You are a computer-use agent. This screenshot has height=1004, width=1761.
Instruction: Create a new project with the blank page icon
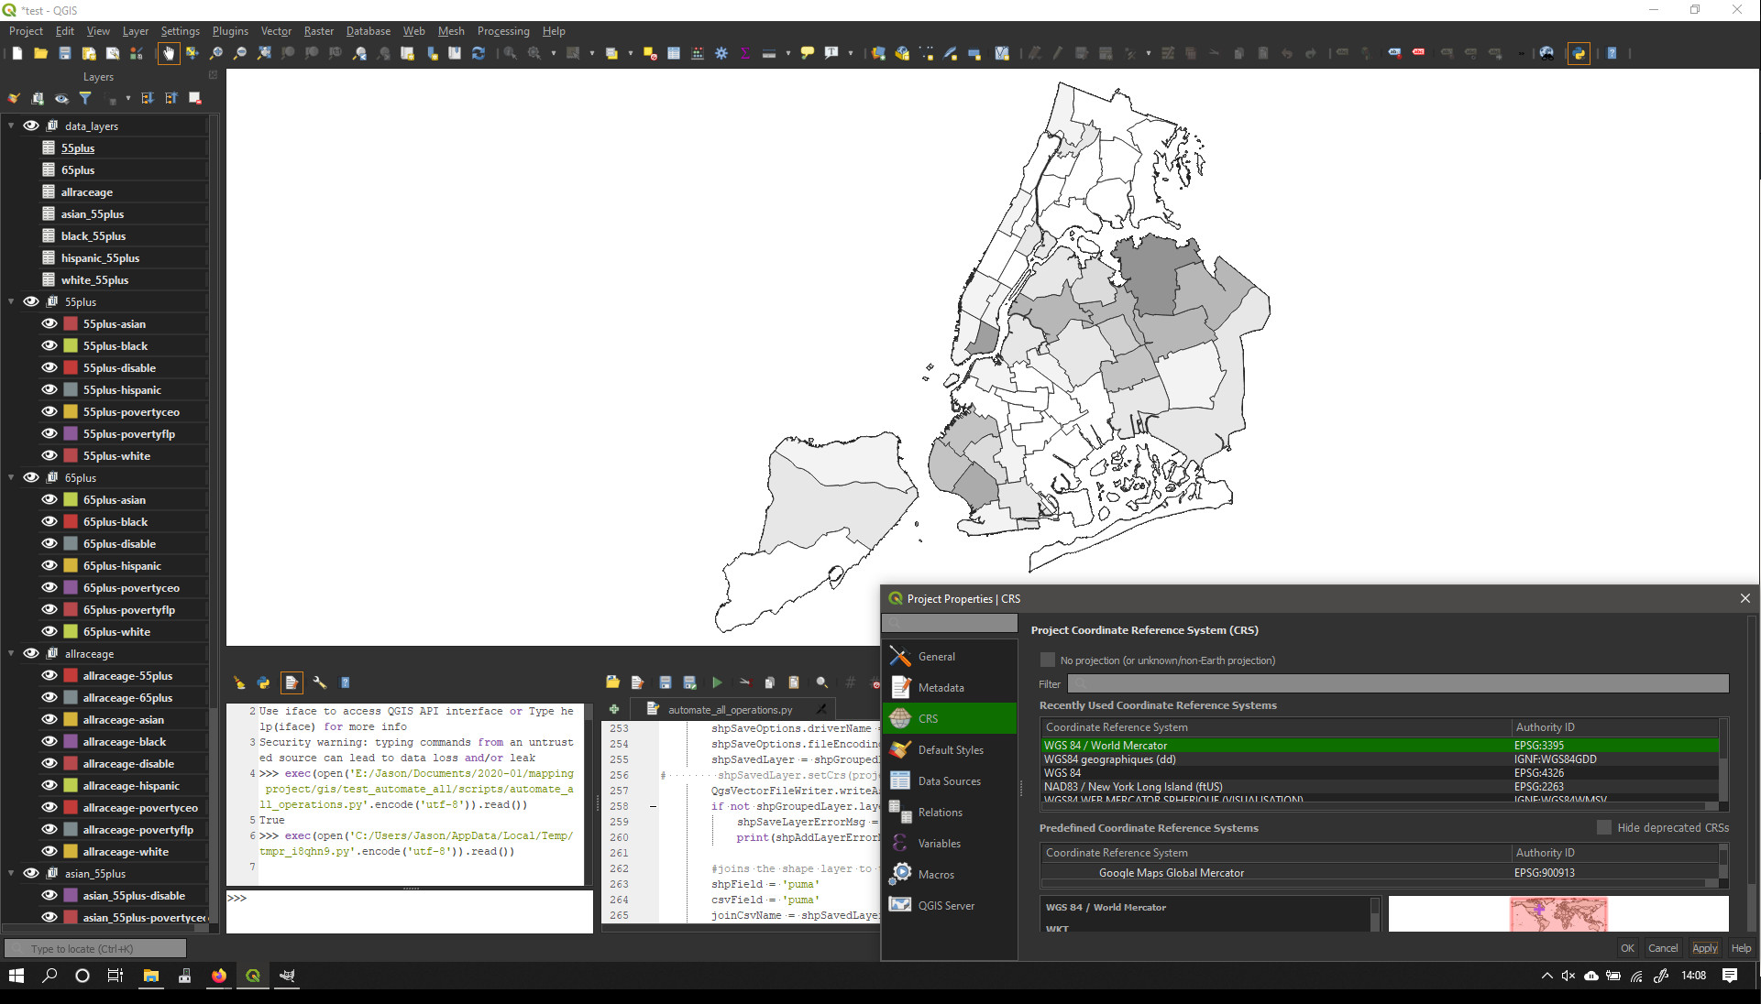(x=17, y=53)
